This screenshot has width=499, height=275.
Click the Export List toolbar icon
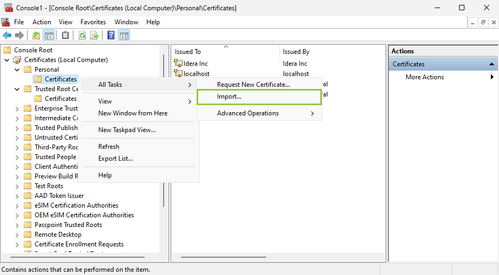(95, 35)
